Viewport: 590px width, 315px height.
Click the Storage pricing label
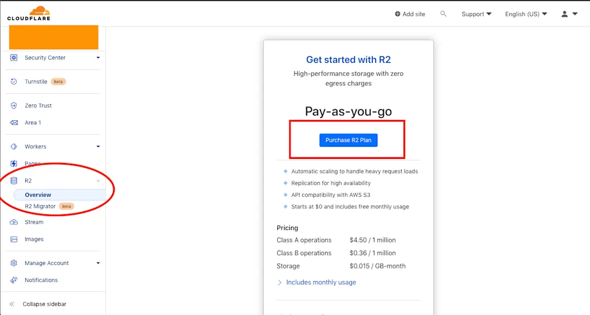click(288, 266)
